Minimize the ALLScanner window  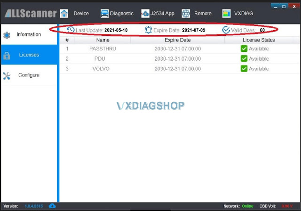click(276, 6)
